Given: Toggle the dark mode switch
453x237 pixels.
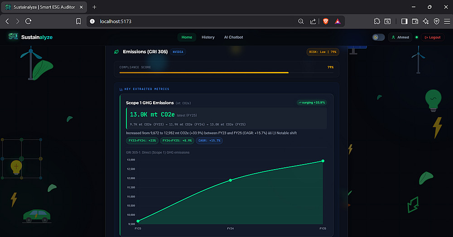Looking at the screenshot, I should (x=378, y=37).
